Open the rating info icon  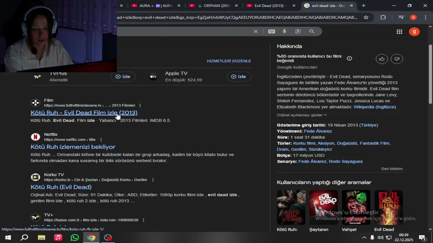[349, 58]
